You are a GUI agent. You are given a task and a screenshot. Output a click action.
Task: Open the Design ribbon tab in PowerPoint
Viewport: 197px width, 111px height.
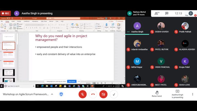[19, 21]
